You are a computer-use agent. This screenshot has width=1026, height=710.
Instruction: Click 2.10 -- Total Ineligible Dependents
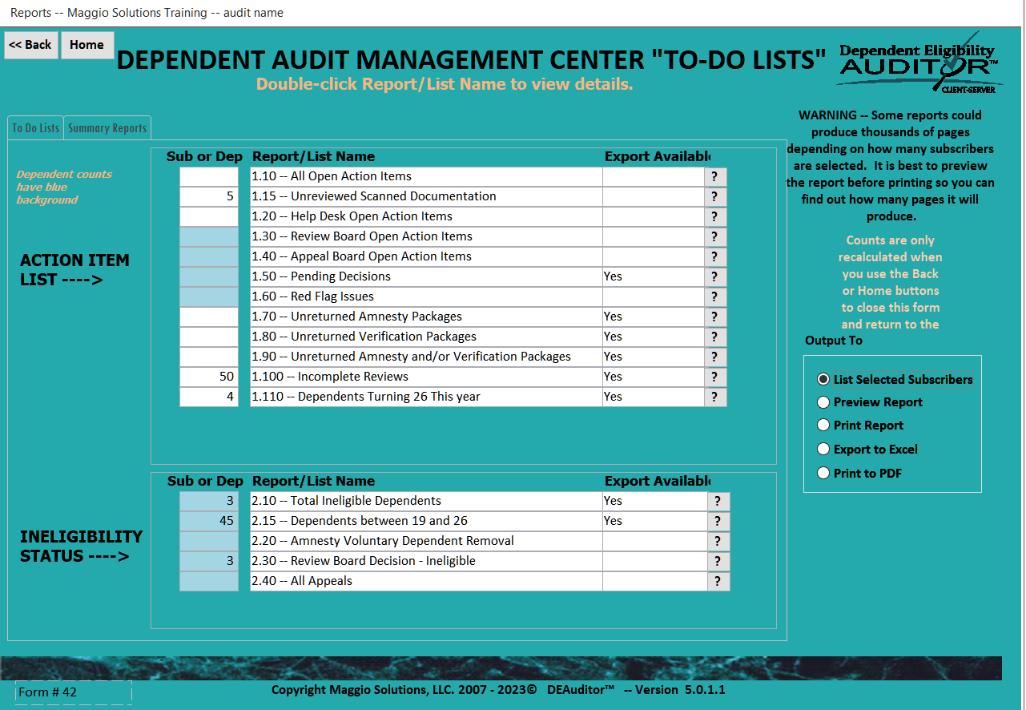pyautogui.click(x=426, y=501)
